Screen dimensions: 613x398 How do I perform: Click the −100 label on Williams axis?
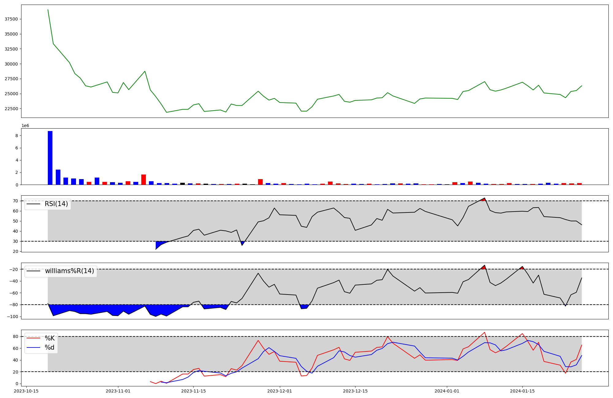pyautogui.click(x=12, y=317)
